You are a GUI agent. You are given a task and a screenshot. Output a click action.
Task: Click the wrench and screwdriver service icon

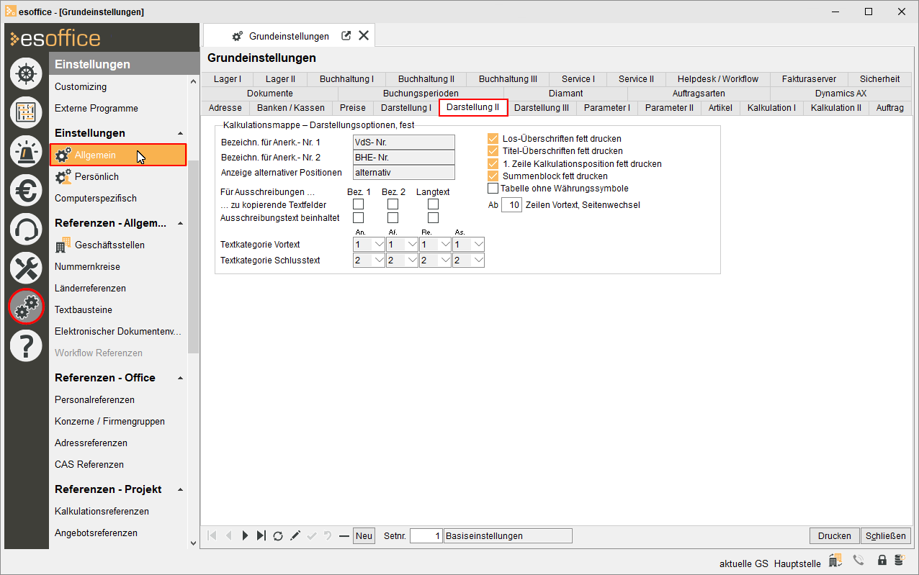26,268
